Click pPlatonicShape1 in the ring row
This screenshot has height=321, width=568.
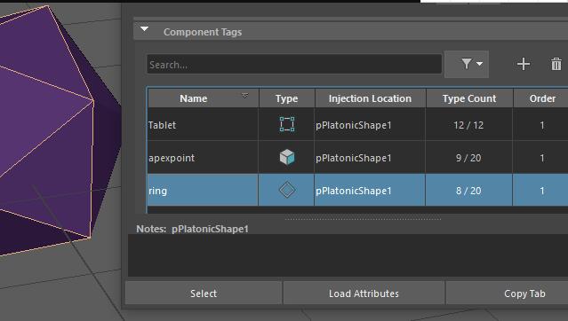pyautogui.click(x=354, y=191)
